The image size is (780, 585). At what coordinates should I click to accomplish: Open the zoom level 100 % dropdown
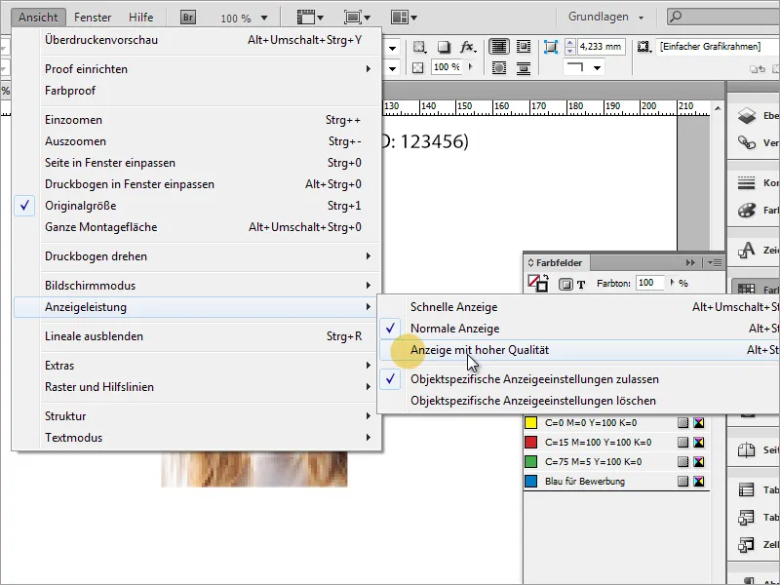[264, 19]
